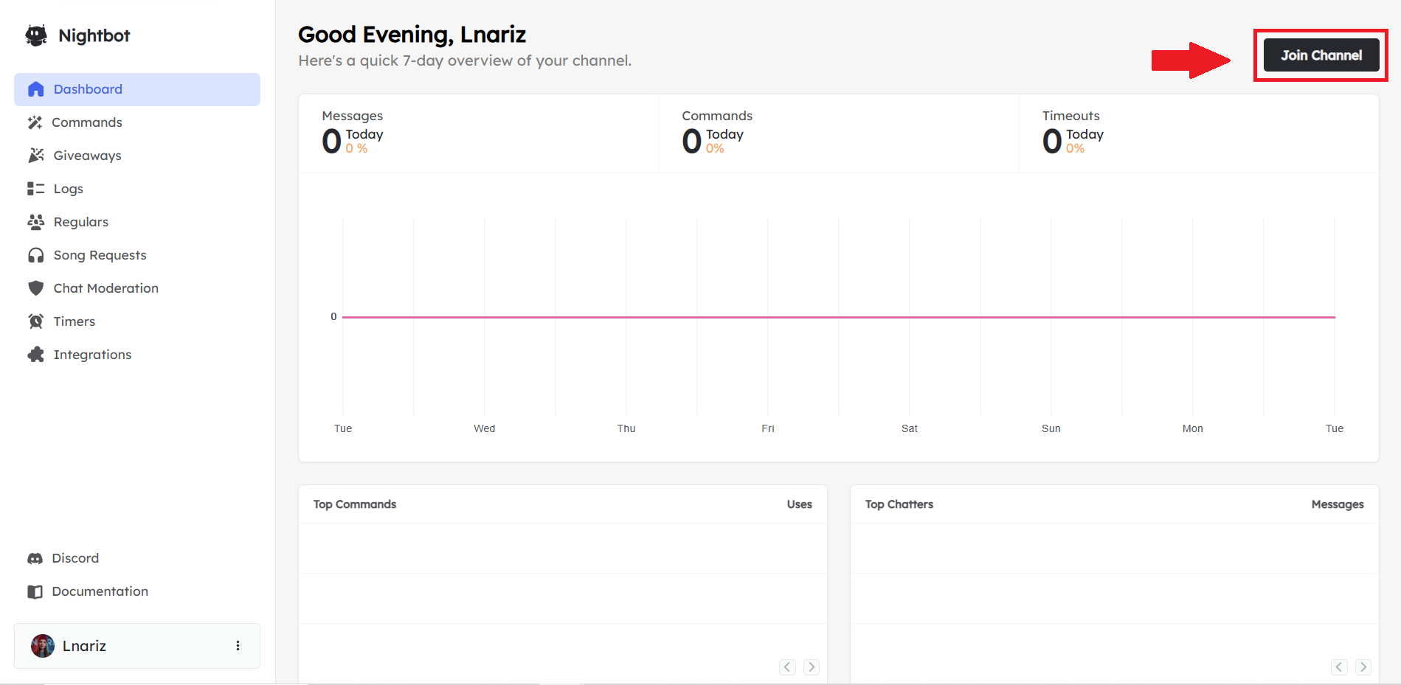Click the Giveaways party popper icon
Screen dimensions: 1401x685
35,156
